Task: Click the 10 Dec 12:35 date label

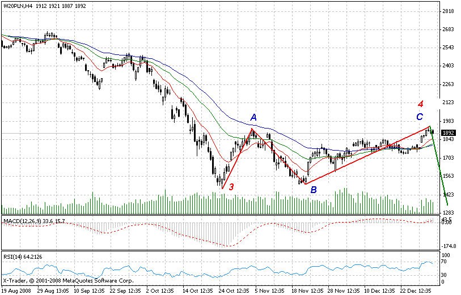Action: pos(379,291)
